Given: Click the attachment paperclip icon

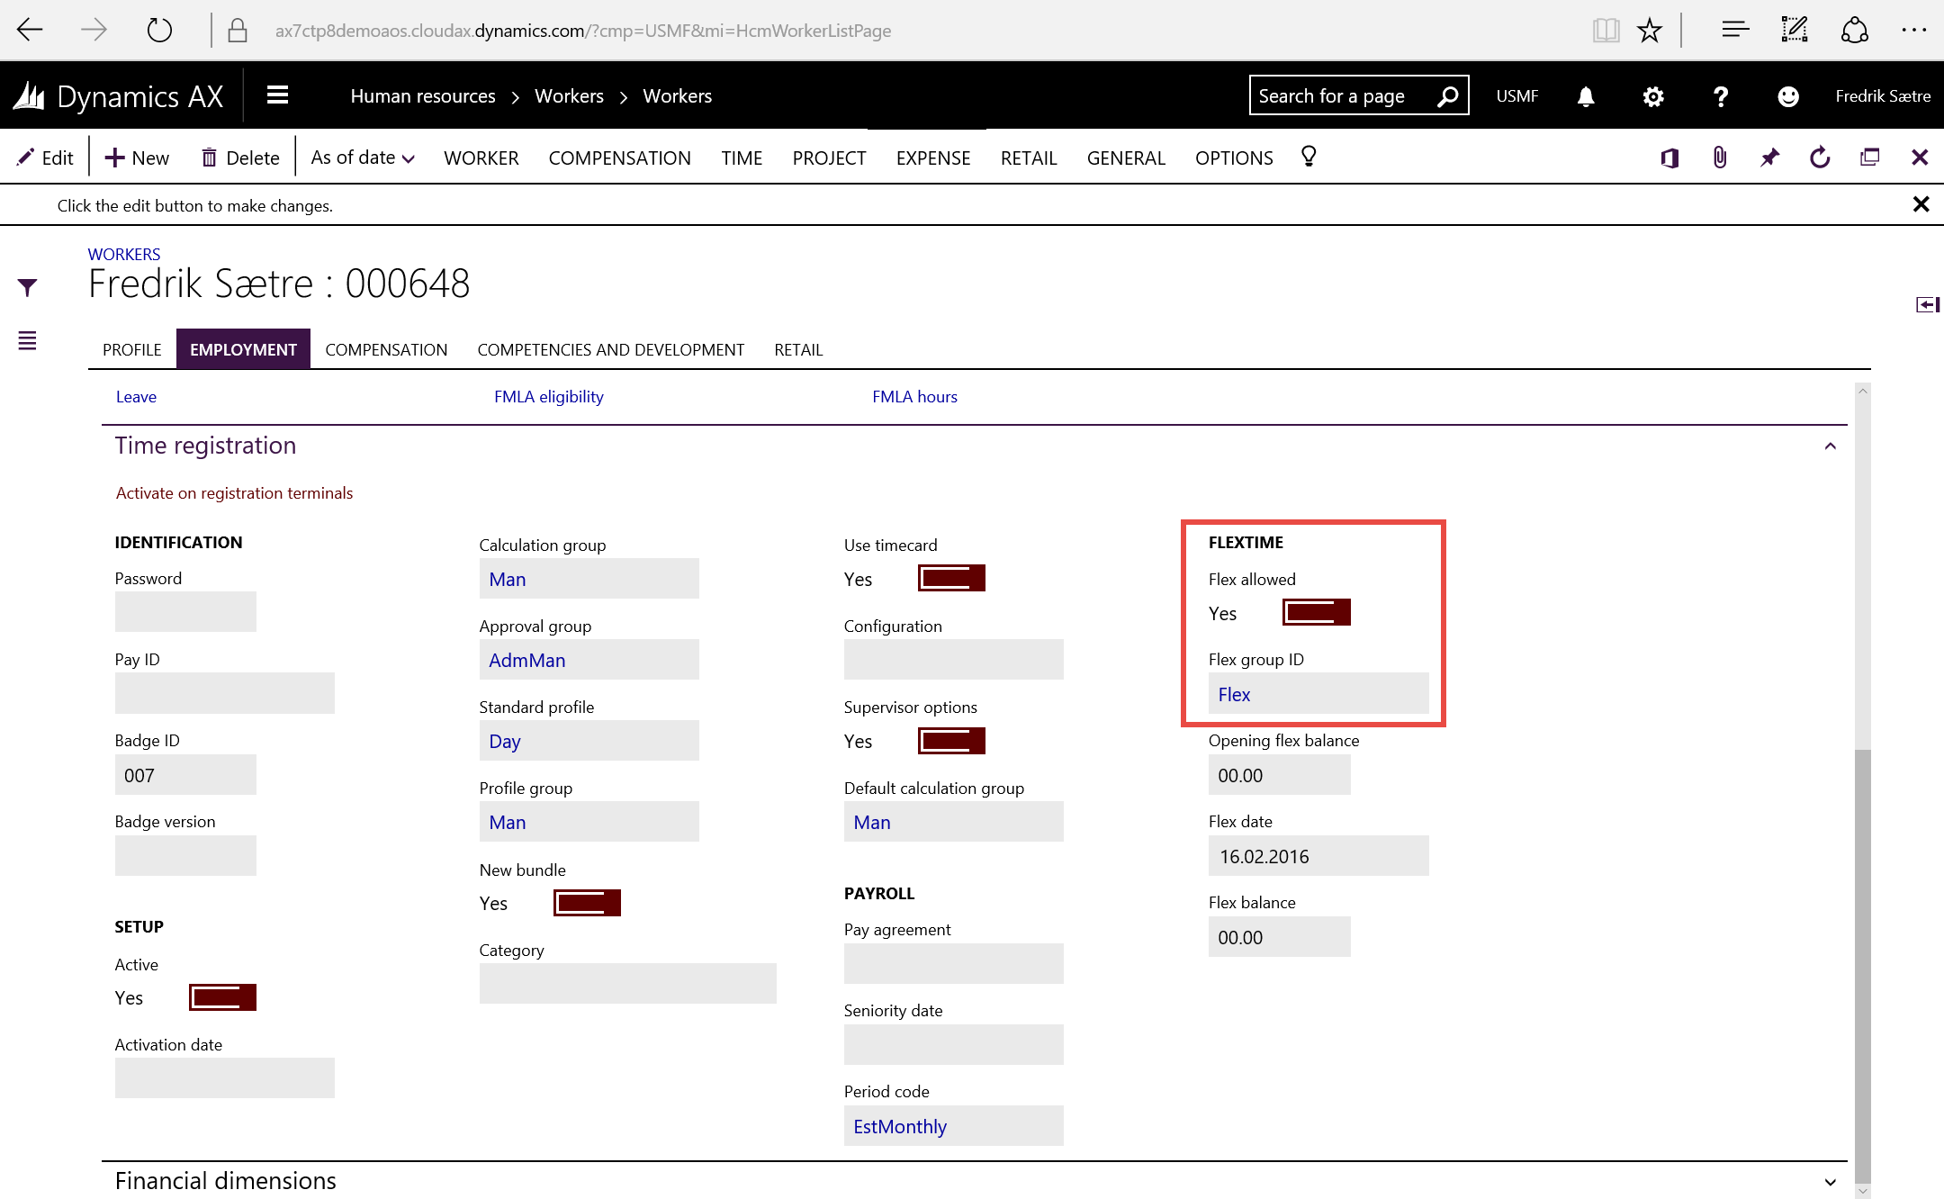Looking at the screenshot, I should click(1719, 158).
